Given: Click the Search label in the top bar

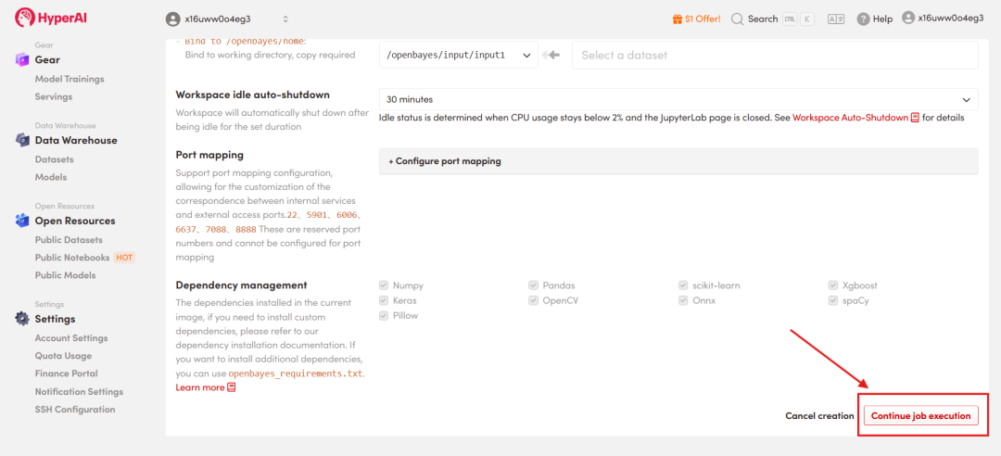Looking at the screenshot, I should tap(763, 19).
